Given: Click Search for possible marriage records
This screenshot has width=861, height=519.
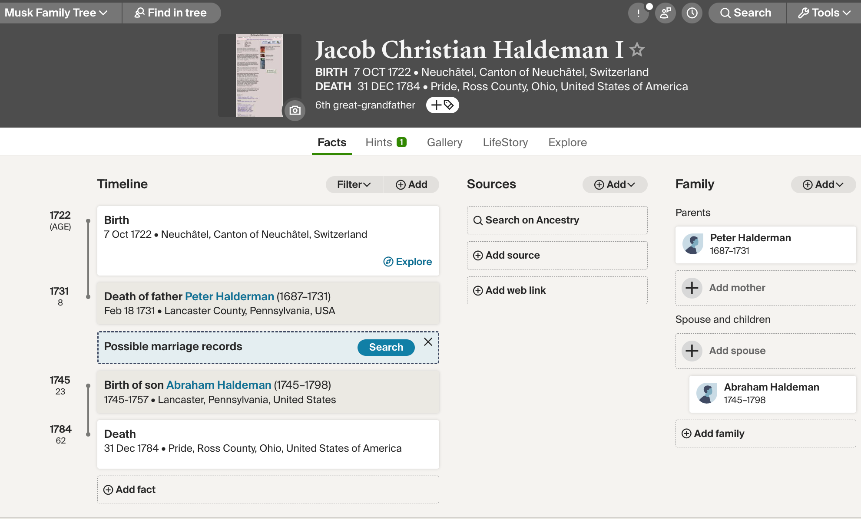Looking at the screenshot, I should click(x=386, y=347).
